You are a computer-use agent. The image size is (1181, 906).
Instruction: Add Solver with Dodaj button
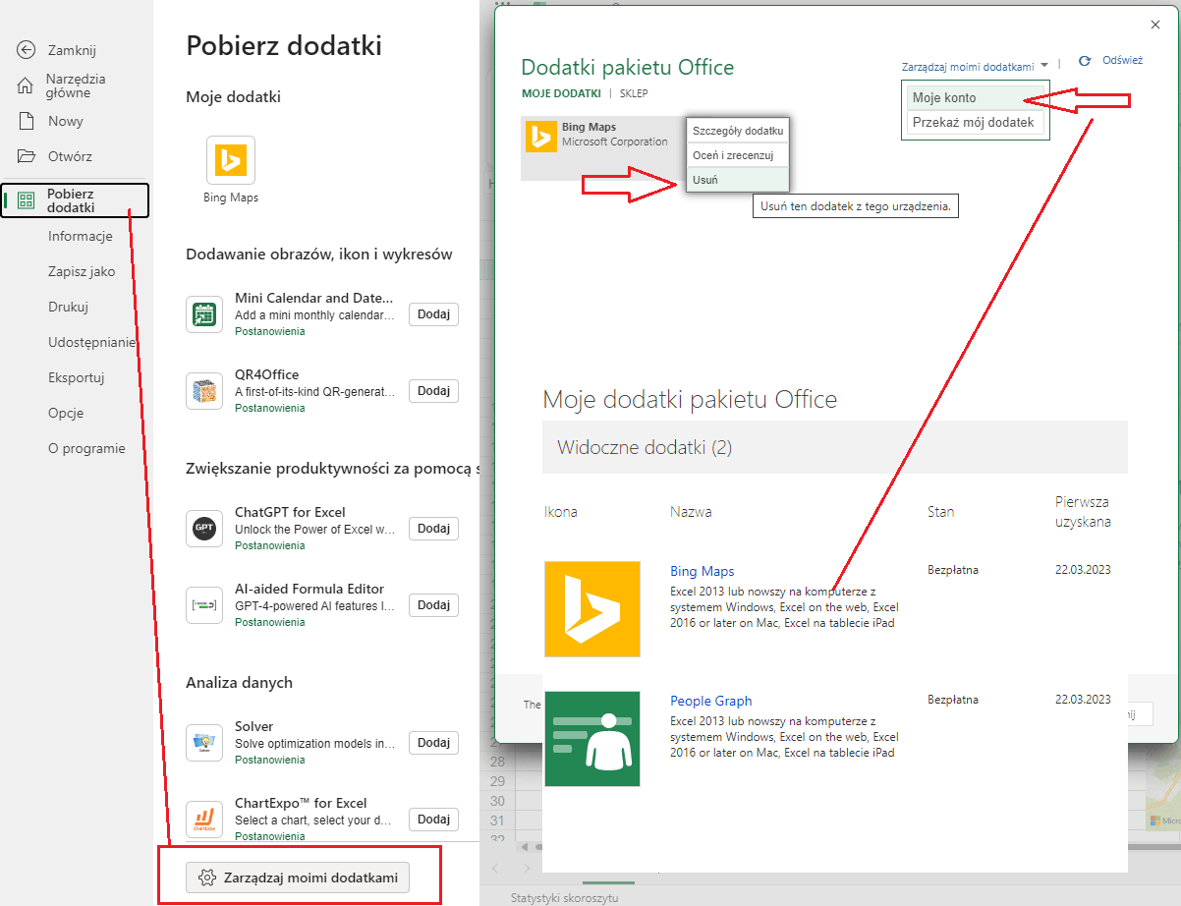click(433, 743)
